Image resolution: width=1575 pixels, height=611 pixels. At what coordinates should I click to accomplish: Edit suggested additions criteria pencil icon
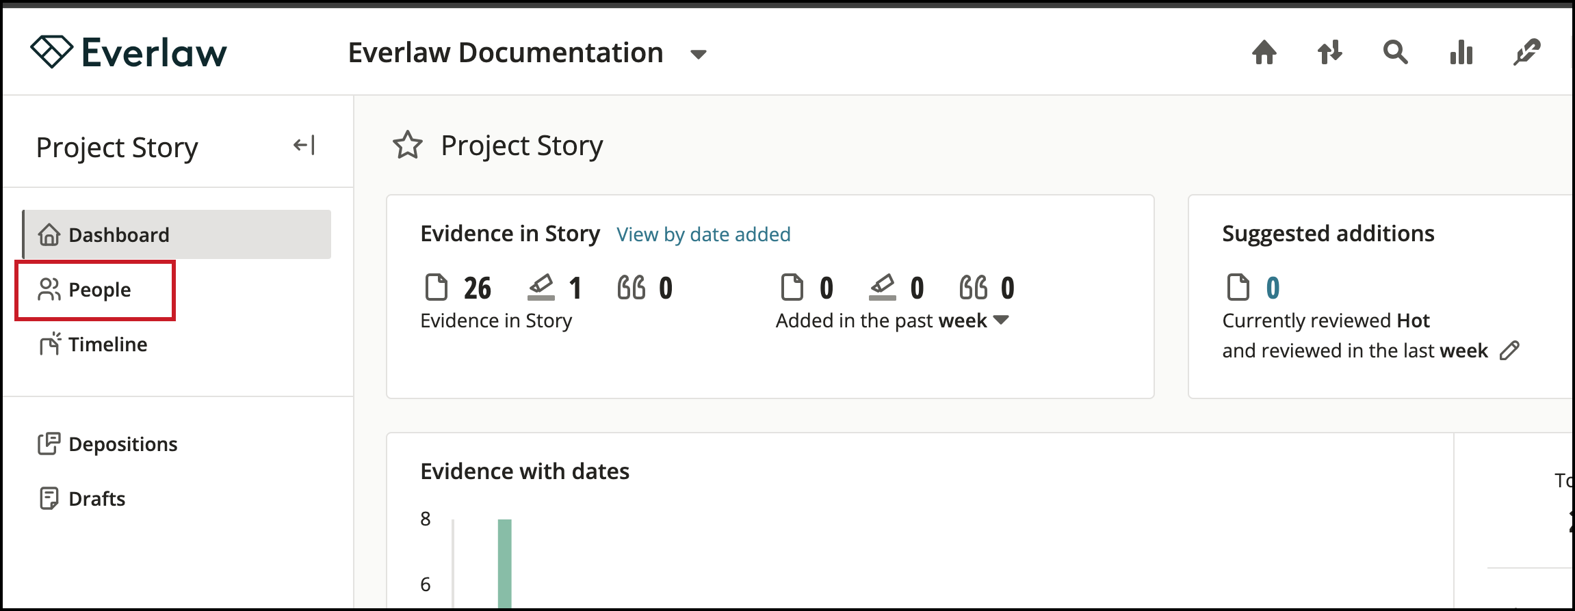point(1509,351)
